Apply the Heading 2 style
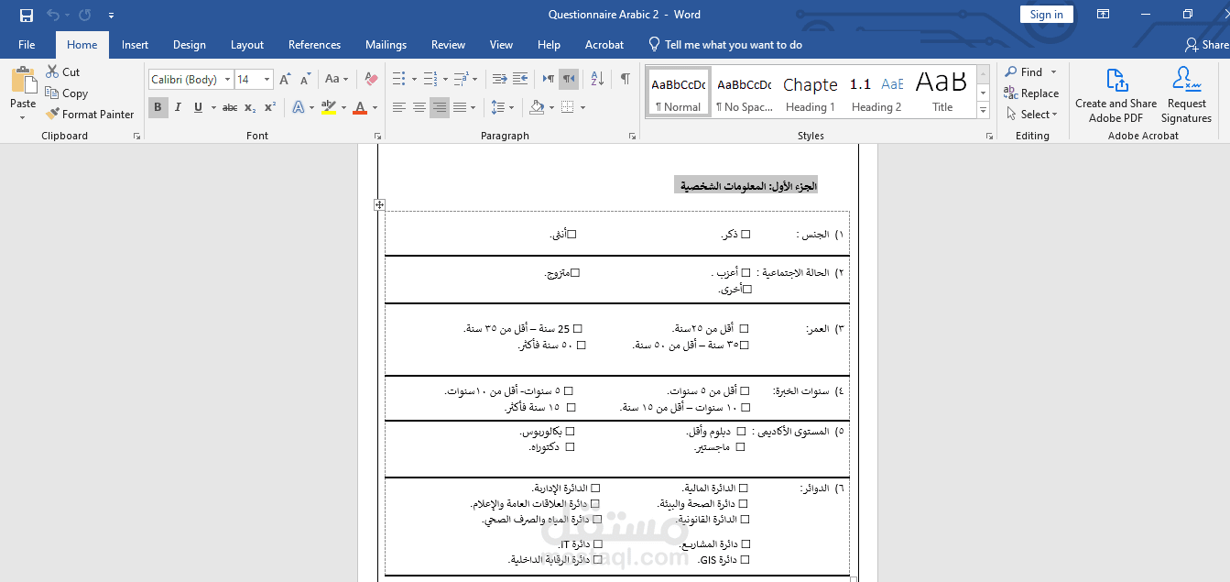Screen dimensions: 1230x582 point(876,92)
